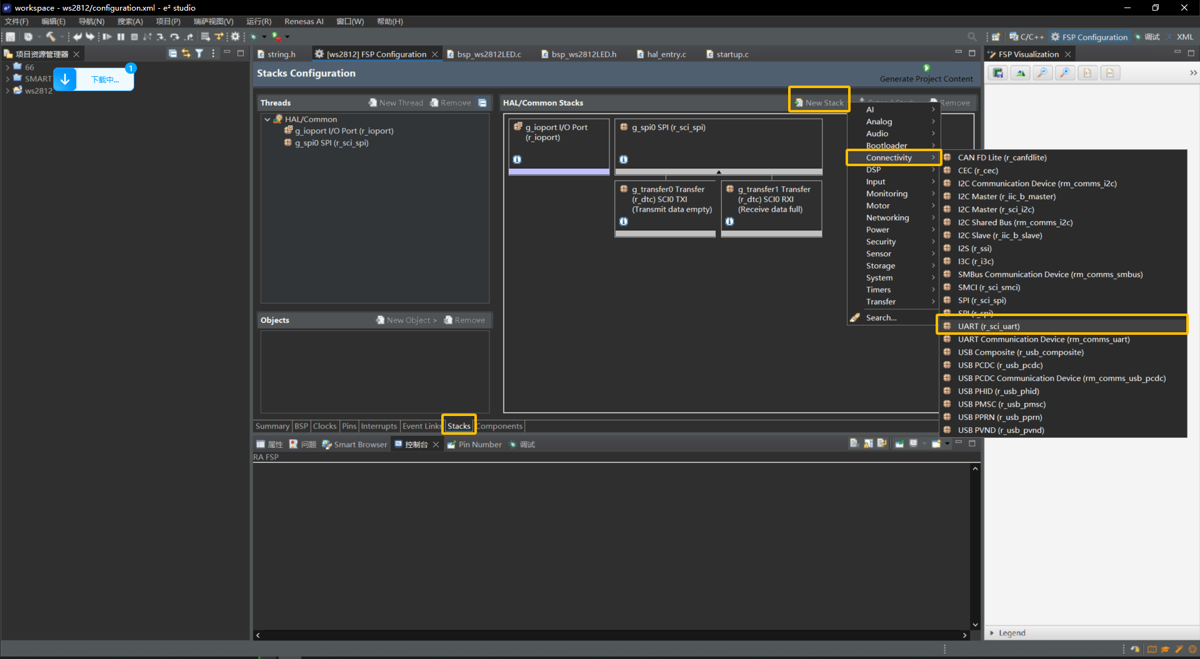Screen dimensions: 1200x659
Task: Open the Pin Number view tab
Action: point(474,445)
